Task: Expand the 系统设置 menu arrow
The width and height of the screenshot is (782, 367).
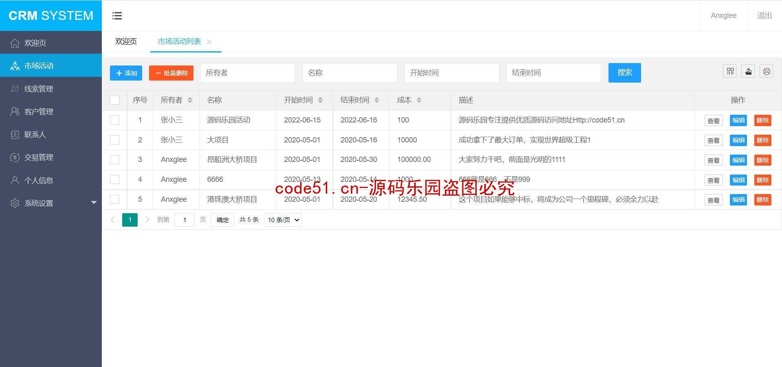Action: [x=94, y=202]
